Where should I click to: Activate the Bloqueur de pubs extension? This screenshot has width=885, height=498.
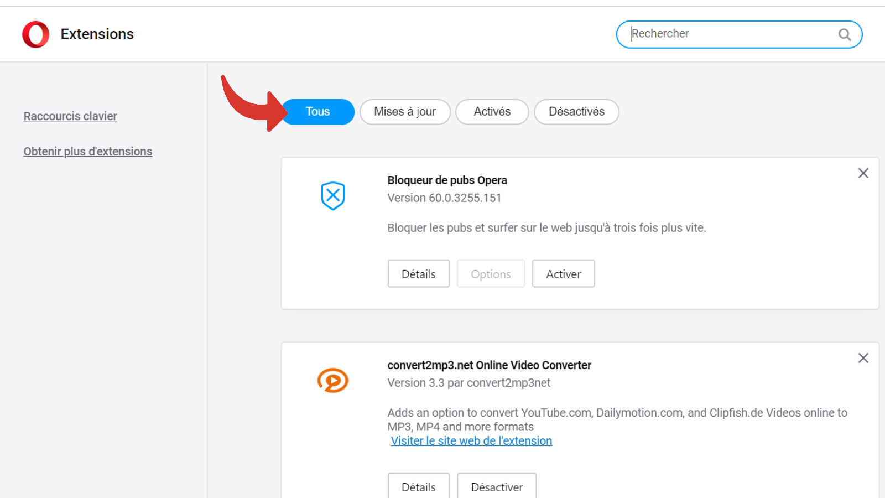[564, 274]
